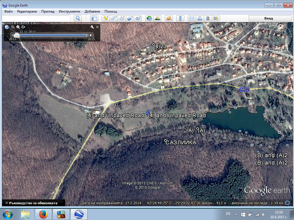Open Firefox from the taskbar
The image size is (294, 220).
pos(43,215)
